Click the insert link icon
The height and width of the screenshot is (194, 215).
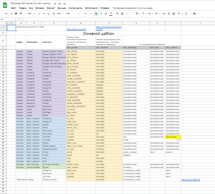(164, 14)
